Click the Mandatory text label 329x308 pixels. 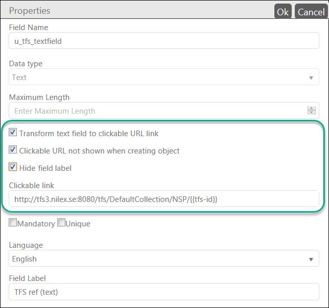(x=36, y=223)
